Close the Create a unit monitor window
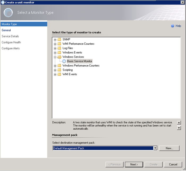Image resolution: width=186 pixels, height=171 pixels. click(x=183, y=2)
